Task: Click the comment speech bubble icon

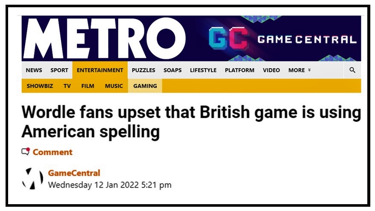Action: (x=26, y=152)
